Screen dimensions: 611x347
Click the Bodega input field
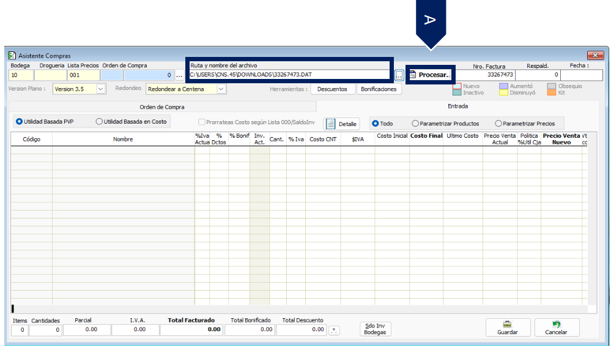point(21,75)
